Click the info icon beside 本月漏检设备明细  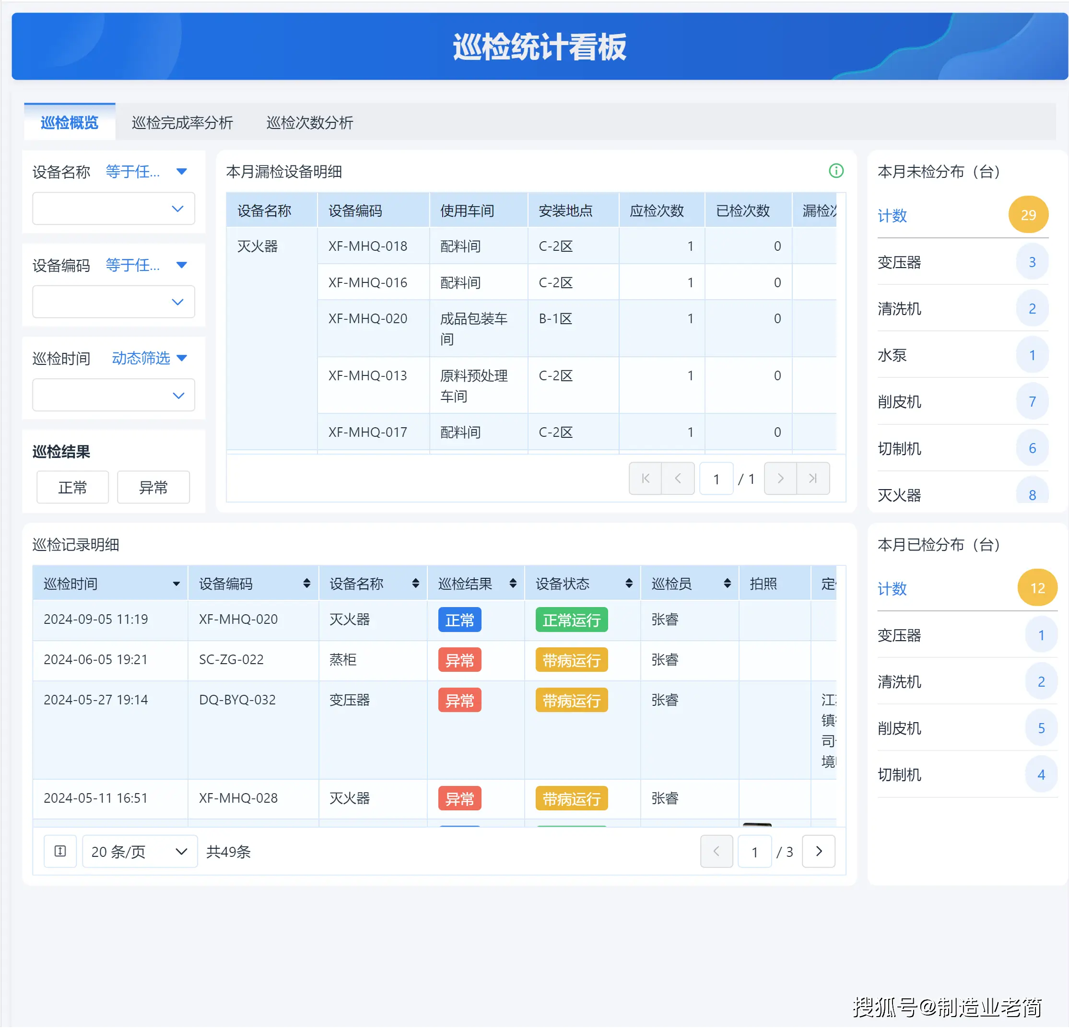(x=836, y=171)
